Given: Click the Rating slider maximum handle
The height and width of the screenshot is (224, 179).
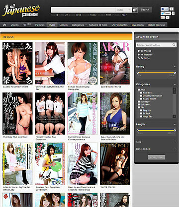Looking at the screenshot, I should 175,73.
